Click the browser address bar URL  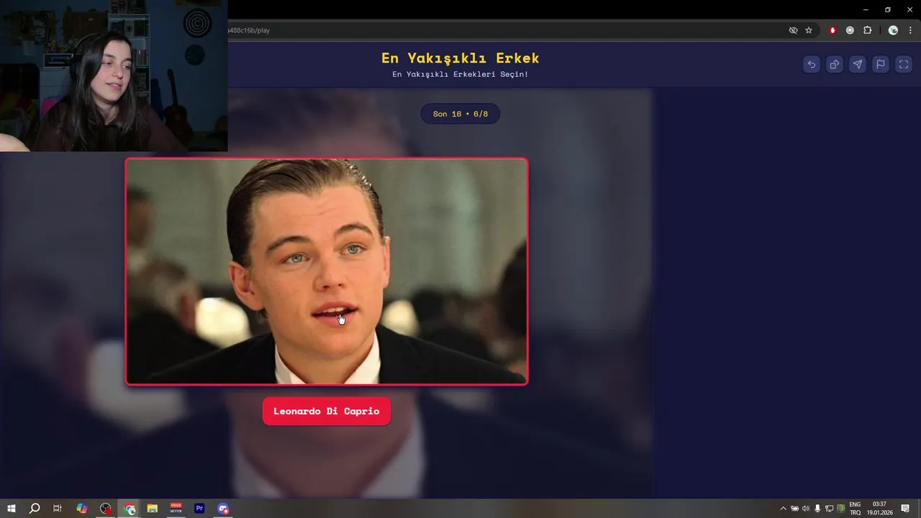tap(249, 30)
